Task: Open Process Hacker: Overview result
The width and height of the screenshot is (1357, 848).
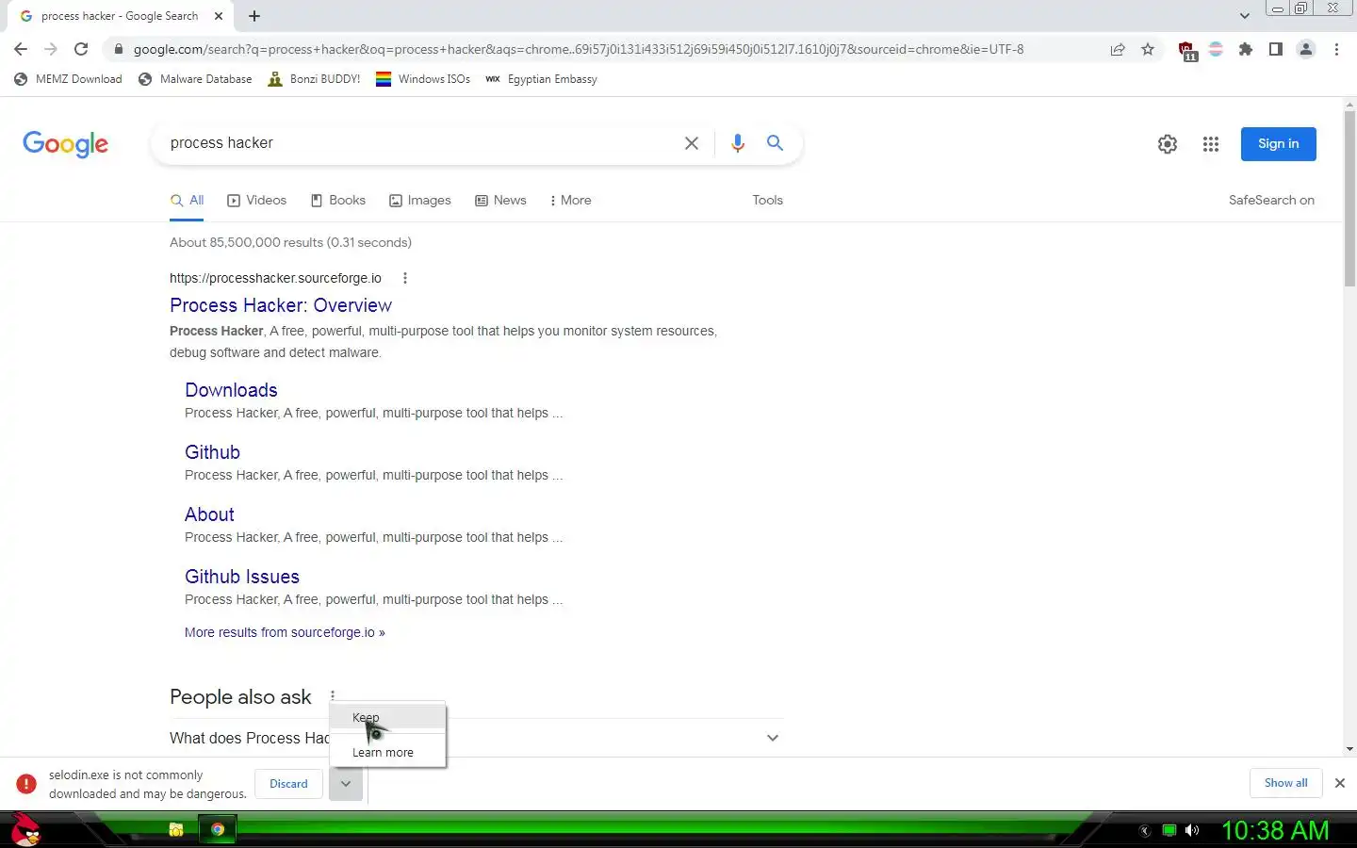Action: 281,305
